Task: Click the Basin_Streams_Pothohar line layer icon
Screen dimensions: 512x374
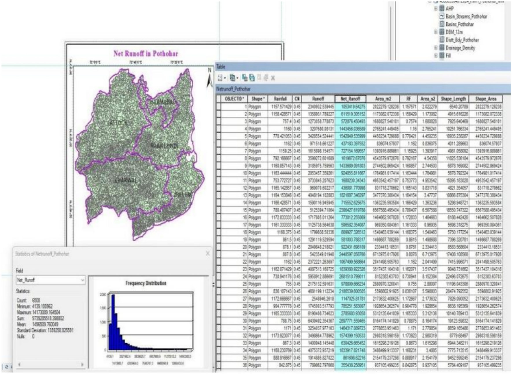Action: [x=442, y=16]
